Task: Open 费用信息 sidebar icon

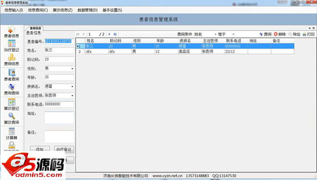Action: [11, 60]
